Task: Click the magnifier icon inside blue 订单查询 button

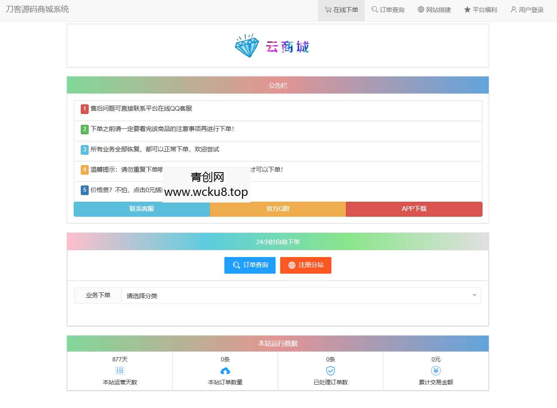Action: [x=236, y=265]
